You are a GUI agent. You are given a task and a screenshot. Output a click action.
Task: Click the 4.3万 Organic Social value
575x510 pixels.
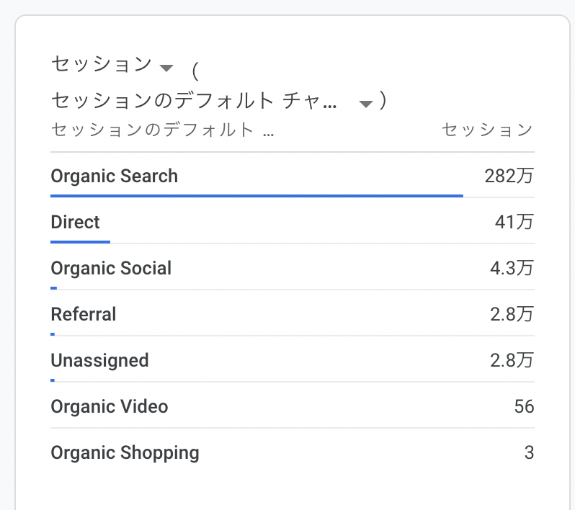tap(512, 269)
